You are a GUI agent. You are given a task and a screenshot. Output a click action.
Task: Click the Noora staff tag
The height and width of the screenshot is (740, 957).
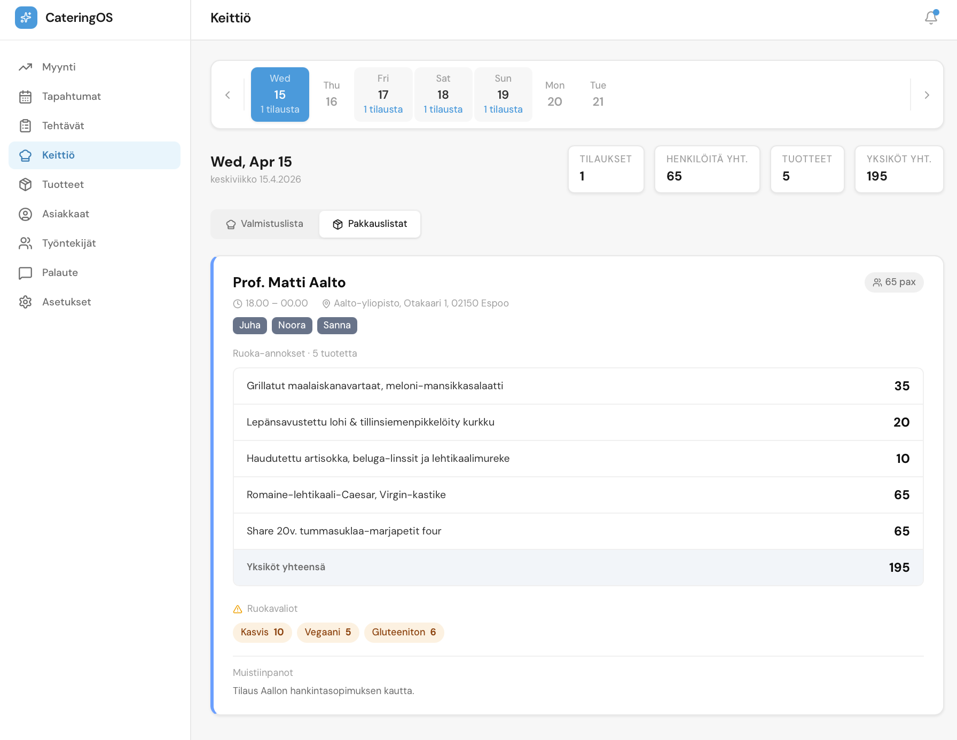click(292, 326)
